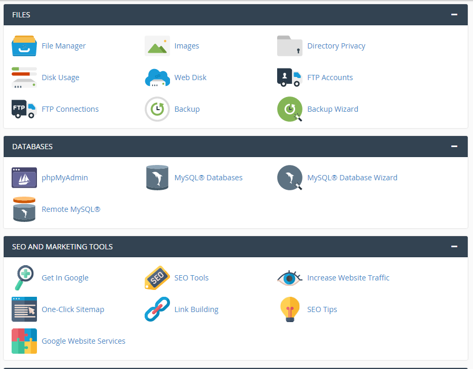
Task: Click the Directory Privacy folder icon
Action: click(289, 46)
